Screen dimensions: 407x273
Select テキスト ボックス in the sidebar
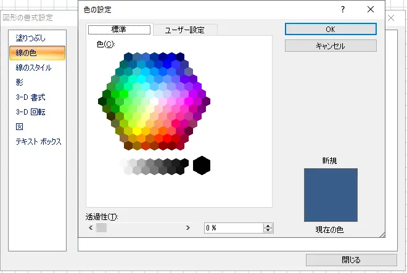[38, 142]
